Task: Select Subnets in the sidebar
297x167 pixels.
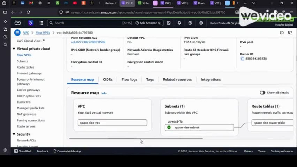Action: point(22,61)
